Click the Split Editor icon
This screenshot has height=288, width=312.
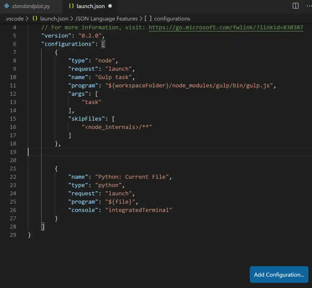296,6
